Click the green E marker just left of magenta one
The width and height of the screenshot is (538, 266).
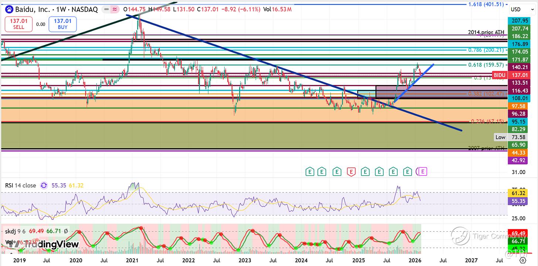408,171
